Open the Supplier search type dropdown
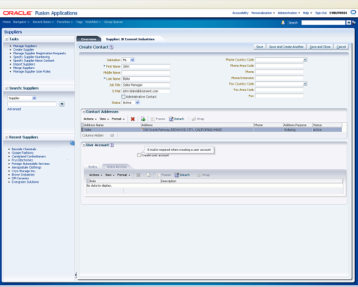 coord(34,98)
